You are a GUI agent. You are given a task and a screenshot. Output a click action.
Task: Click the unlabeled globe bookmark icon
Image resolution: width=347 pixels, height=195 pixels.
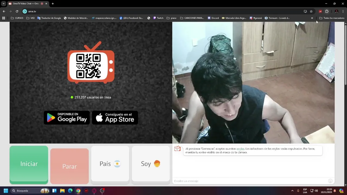(x=149, y=18)
